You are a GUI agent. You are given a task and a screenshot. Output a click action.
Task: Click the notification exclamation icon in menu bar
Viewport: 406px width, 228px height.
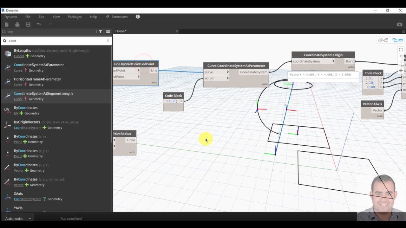[138, 17]
